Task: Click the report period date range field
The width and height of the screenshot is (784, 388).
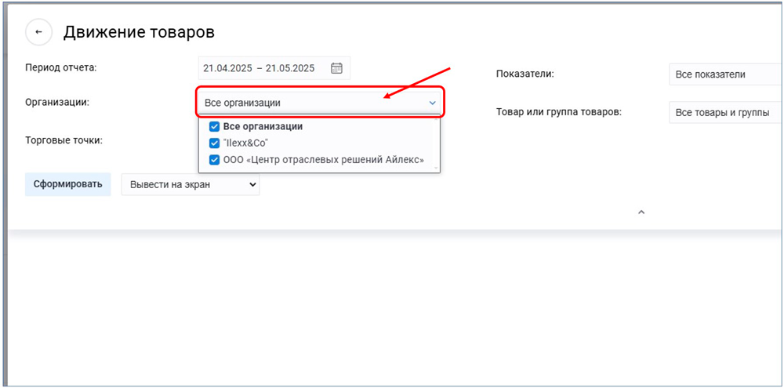Action: point(259,68)
